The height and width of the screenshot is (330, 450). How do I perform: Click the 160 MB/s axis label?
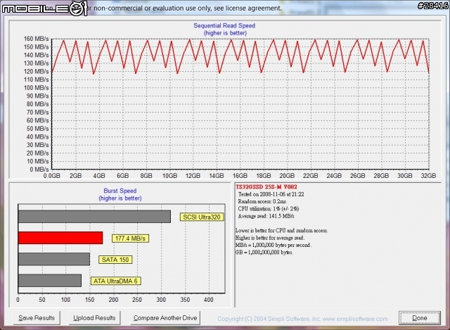tap(36, 39)
